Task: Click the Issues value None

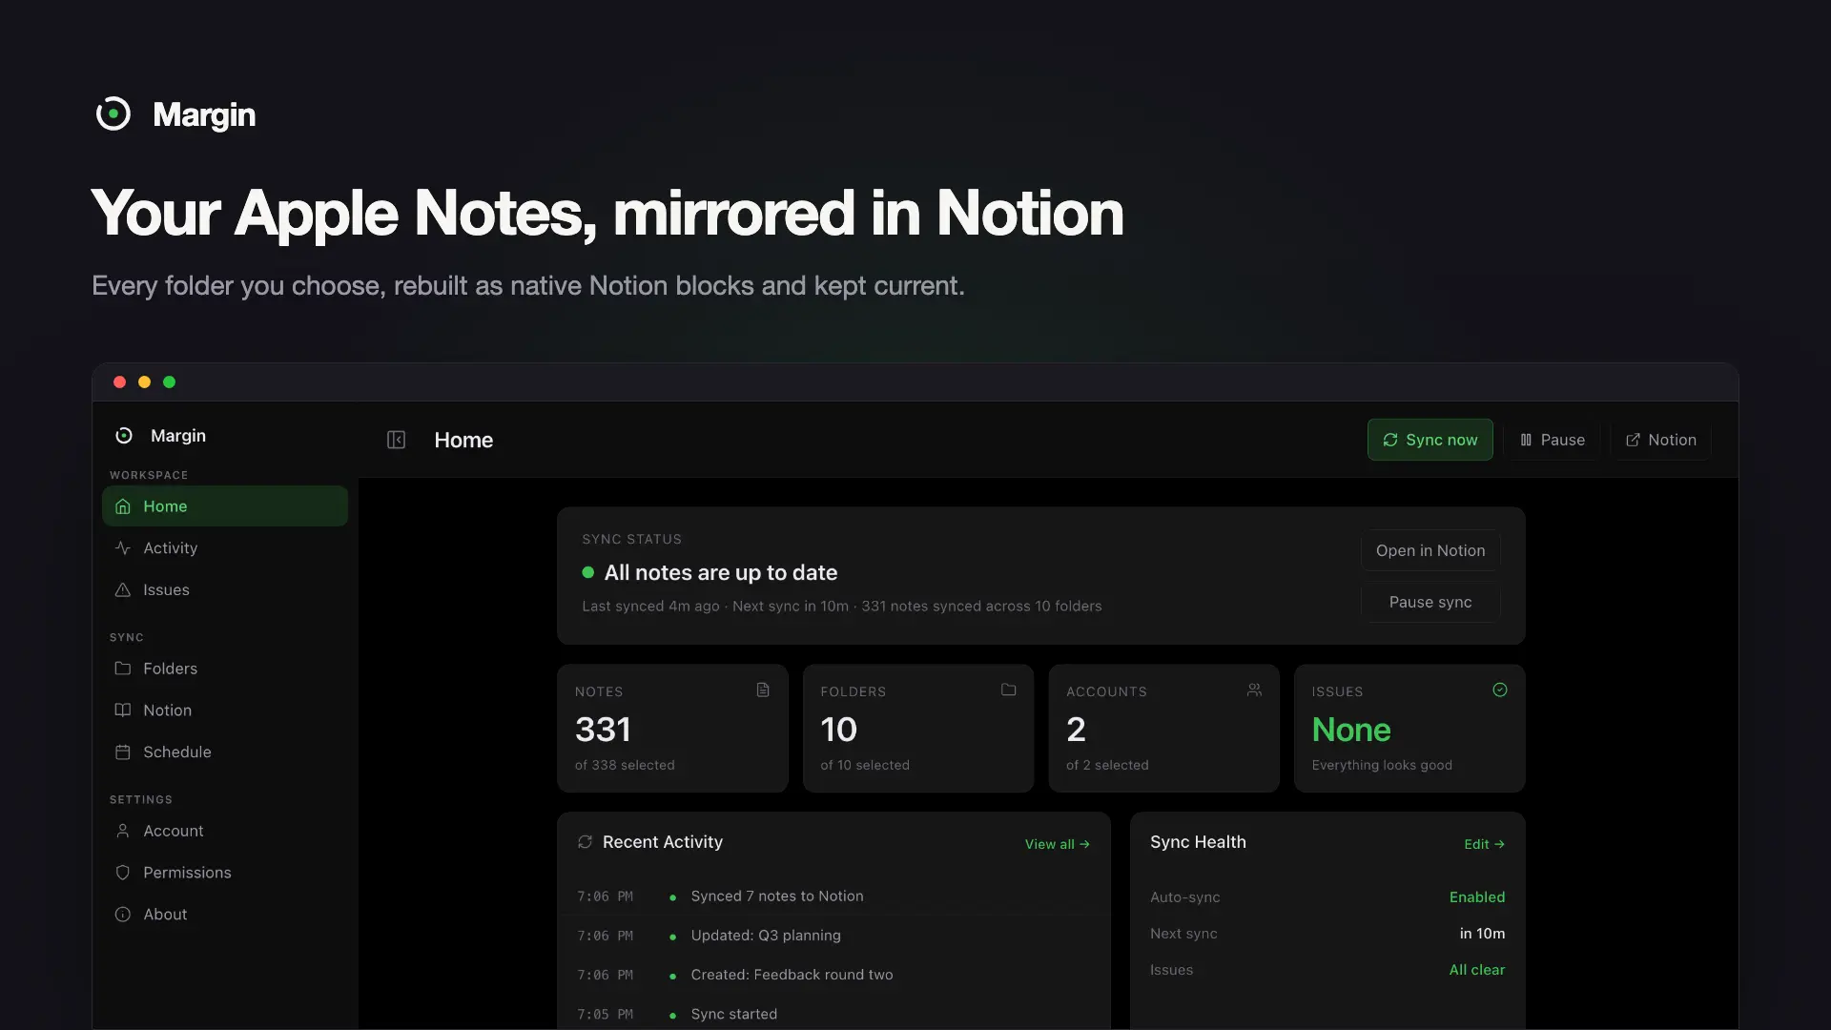Action: tap(1351, 730)
